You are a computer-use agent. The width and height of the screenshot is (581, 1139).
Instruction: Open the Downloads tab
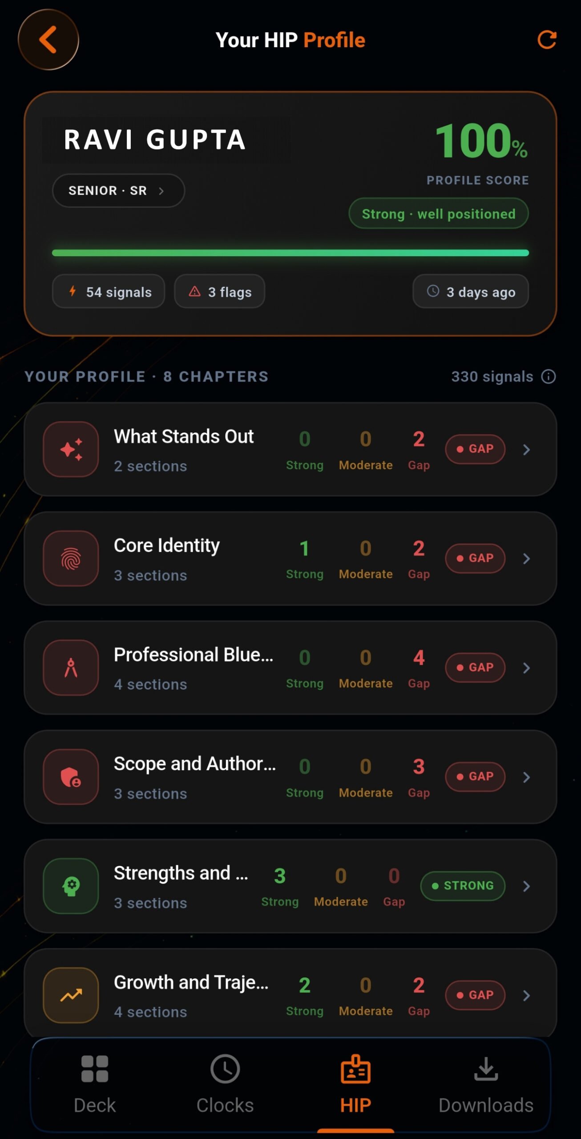486,1084
